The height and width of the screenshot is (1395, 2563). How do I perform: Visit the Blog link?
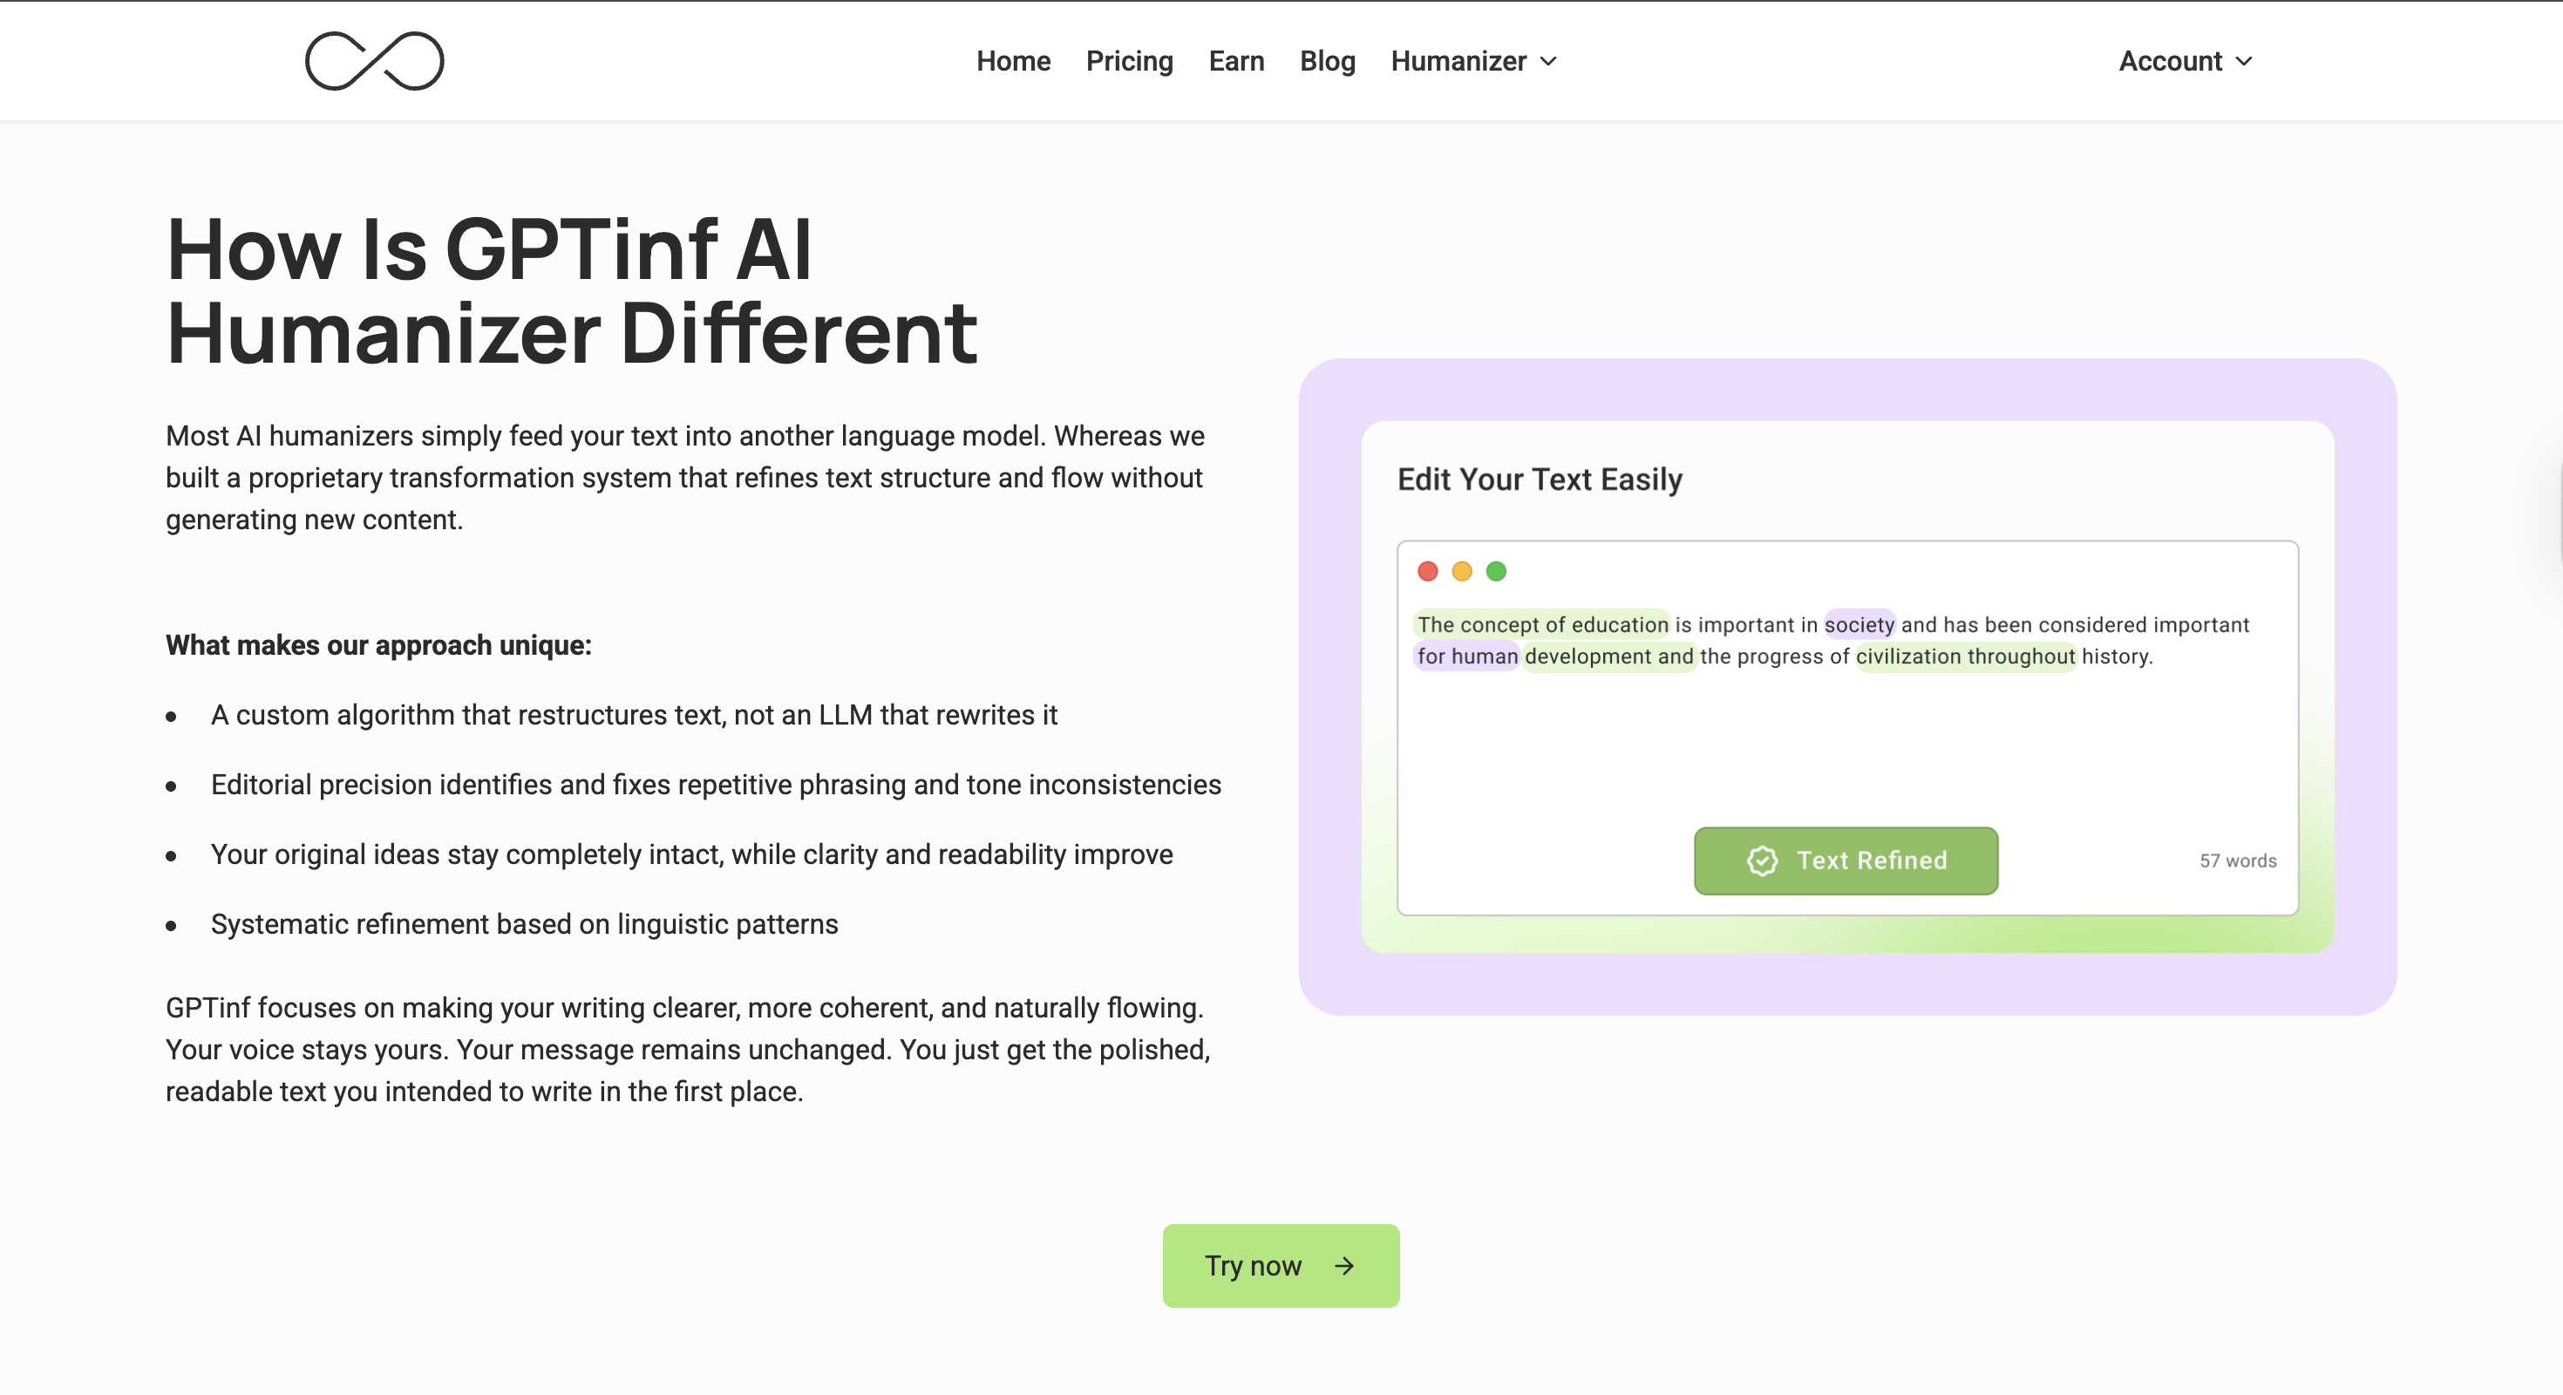click(x=1327, y=62)
